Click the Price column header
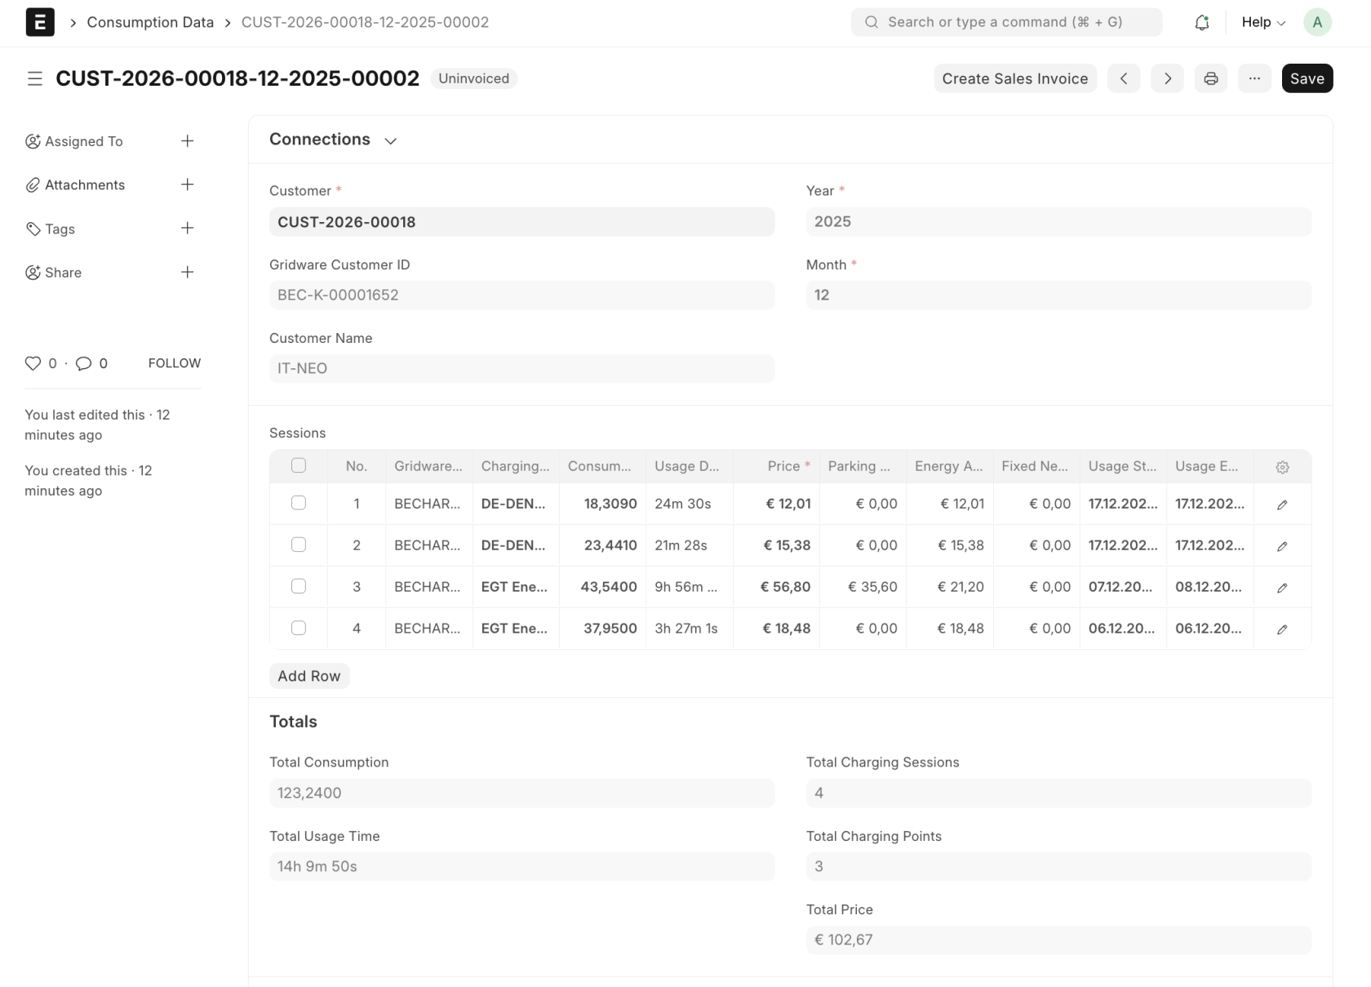 [x=776, y=466]
